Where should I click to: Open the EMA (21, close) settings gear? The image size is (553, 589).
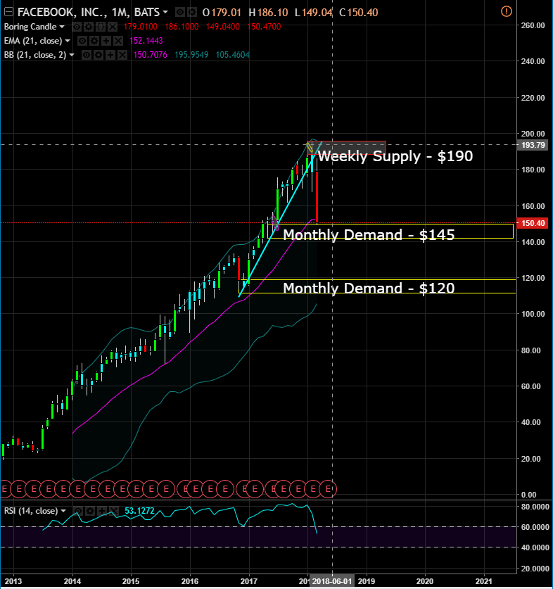pos(94,41)
